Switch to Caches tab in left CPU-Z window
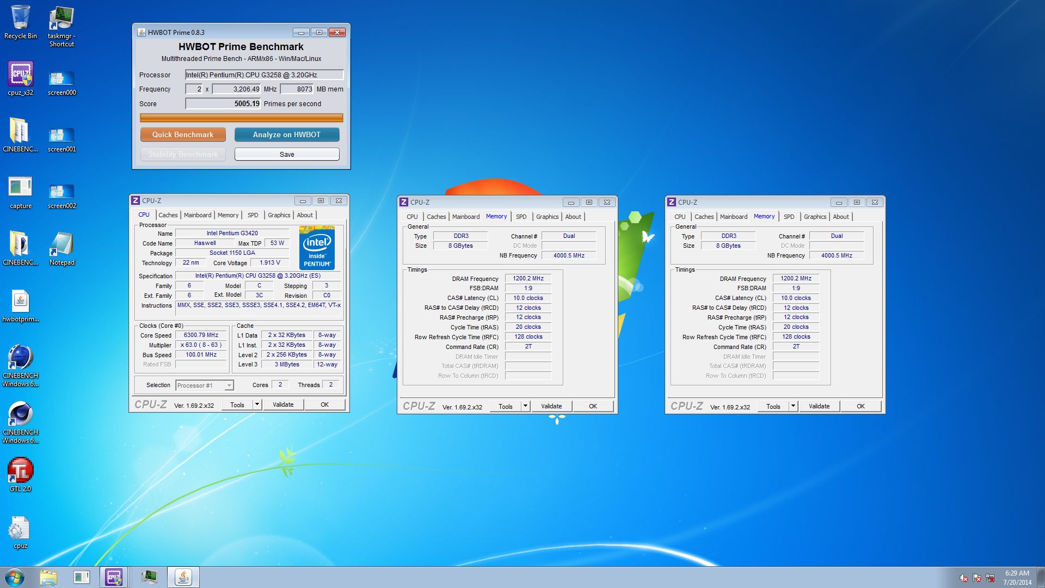Screen dimensions: 1045x588 tap(168, 215)
